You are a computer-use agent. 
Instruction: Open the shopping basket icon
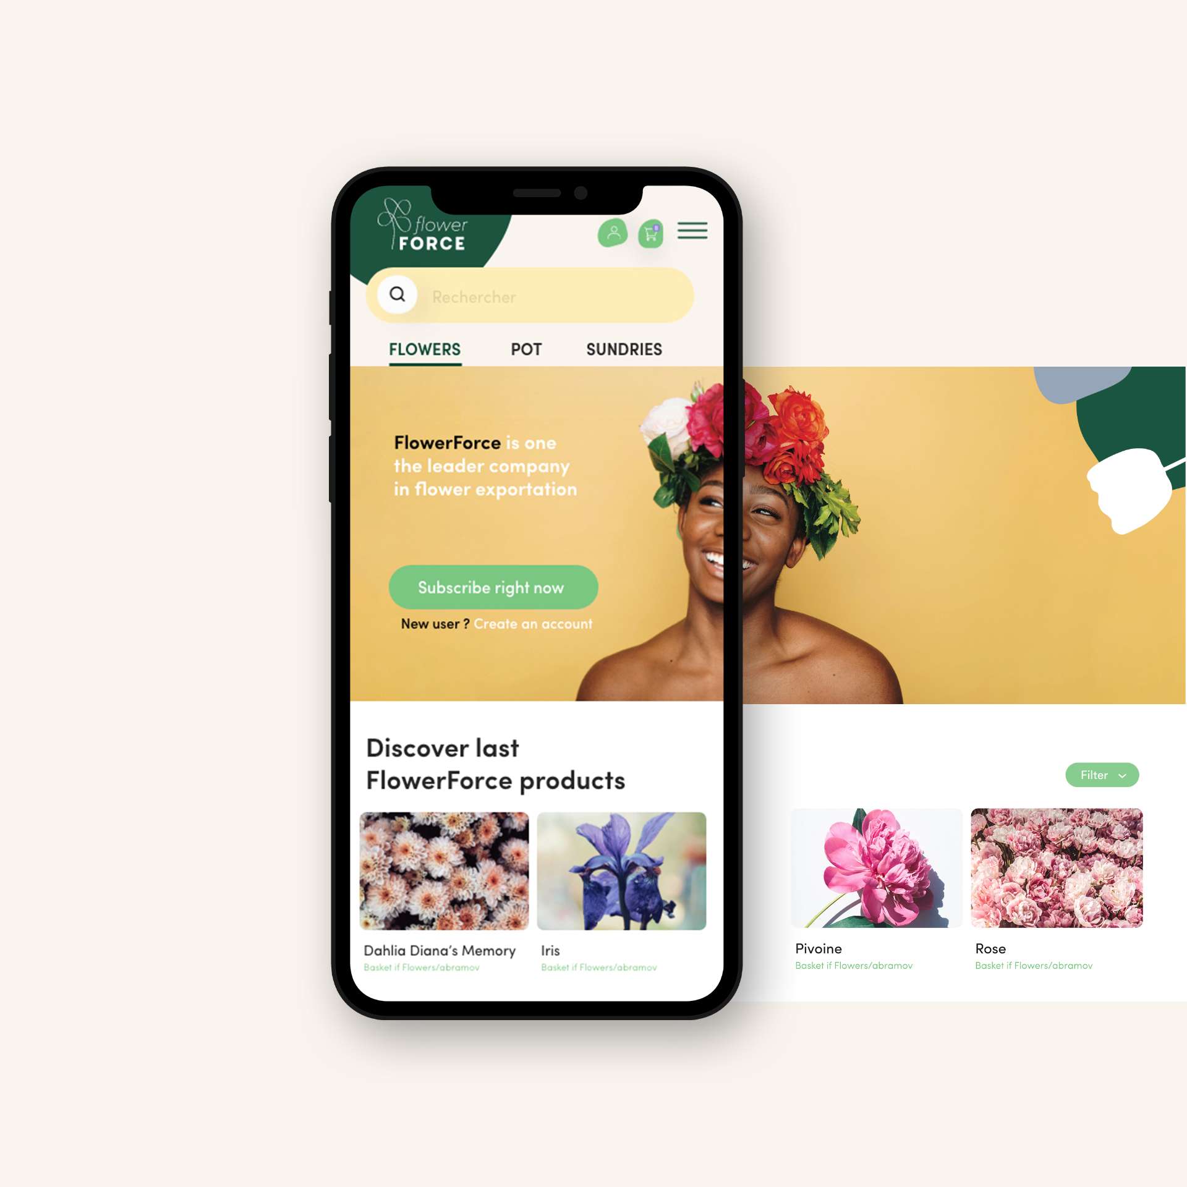tap(653, 232)
